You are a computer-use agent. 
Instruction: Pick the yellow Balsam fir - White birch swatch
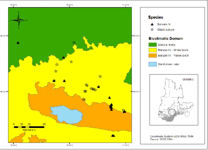(x=152, y=50)
